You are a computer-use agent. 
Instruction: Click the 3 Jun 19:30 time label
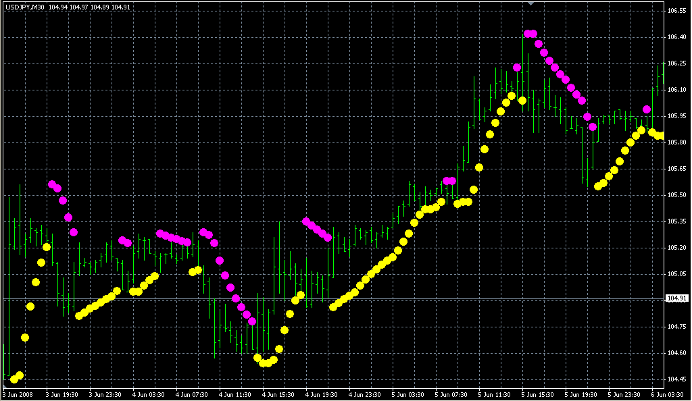[62, 394]
